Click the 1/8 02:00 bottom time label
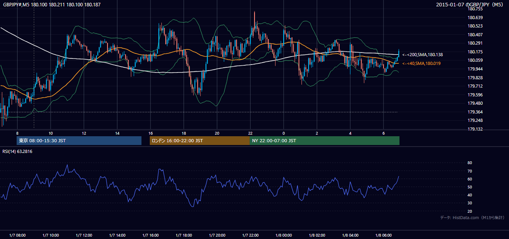The image size is (509, 239). pos(317,235)
